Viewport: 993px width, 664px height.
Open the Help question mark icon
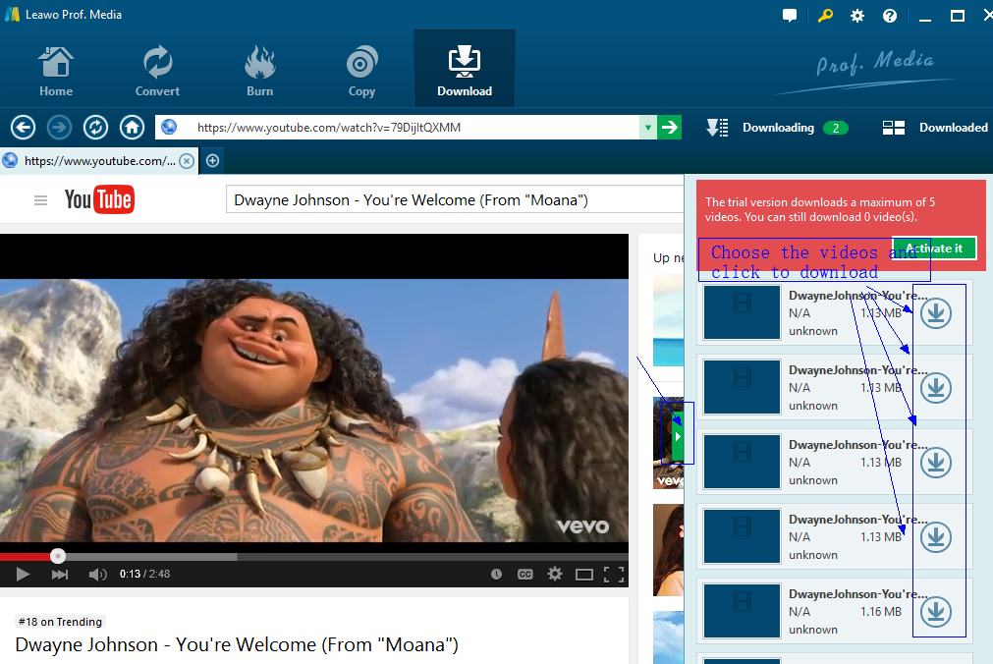point(890,15)
